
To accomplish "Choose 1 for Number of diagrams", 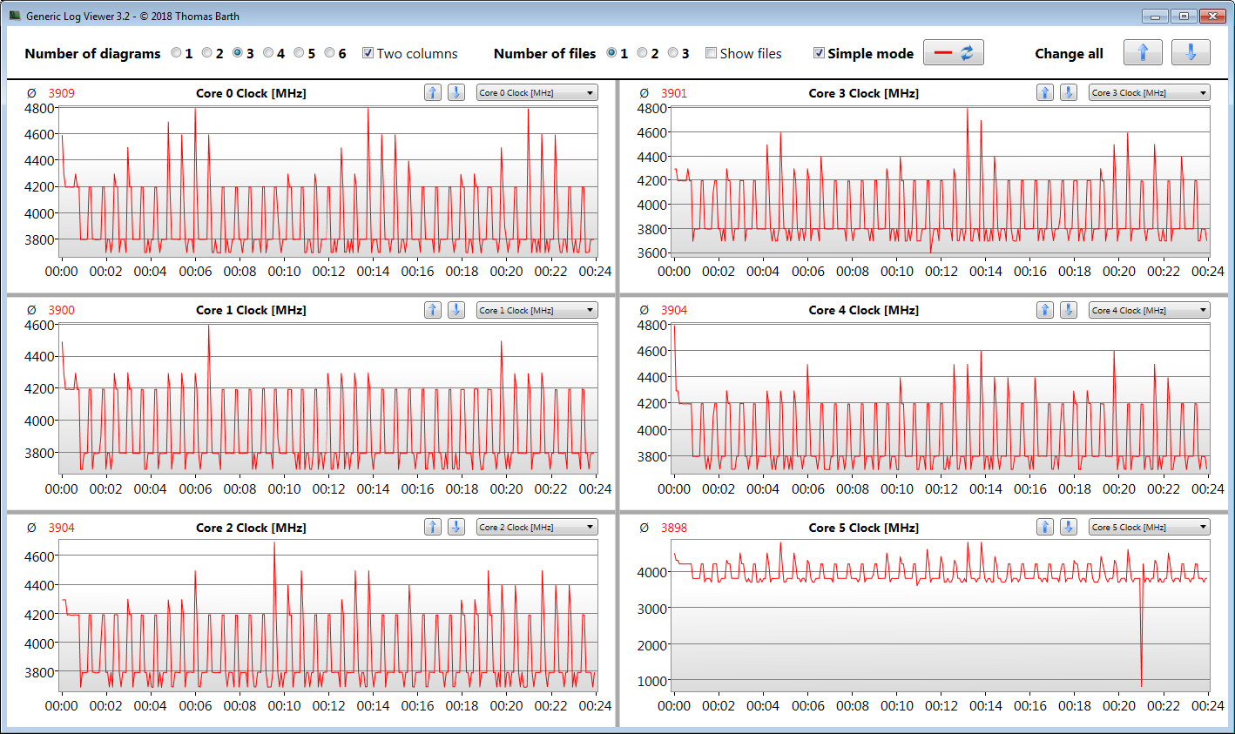I will pos(177,53).
